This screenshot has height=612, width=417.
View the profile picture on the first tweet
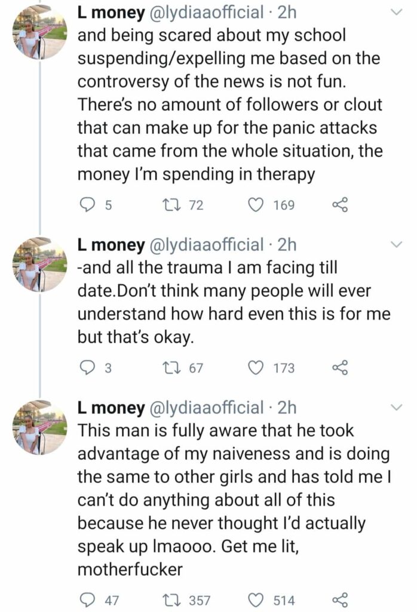click(x=39, y=32)
